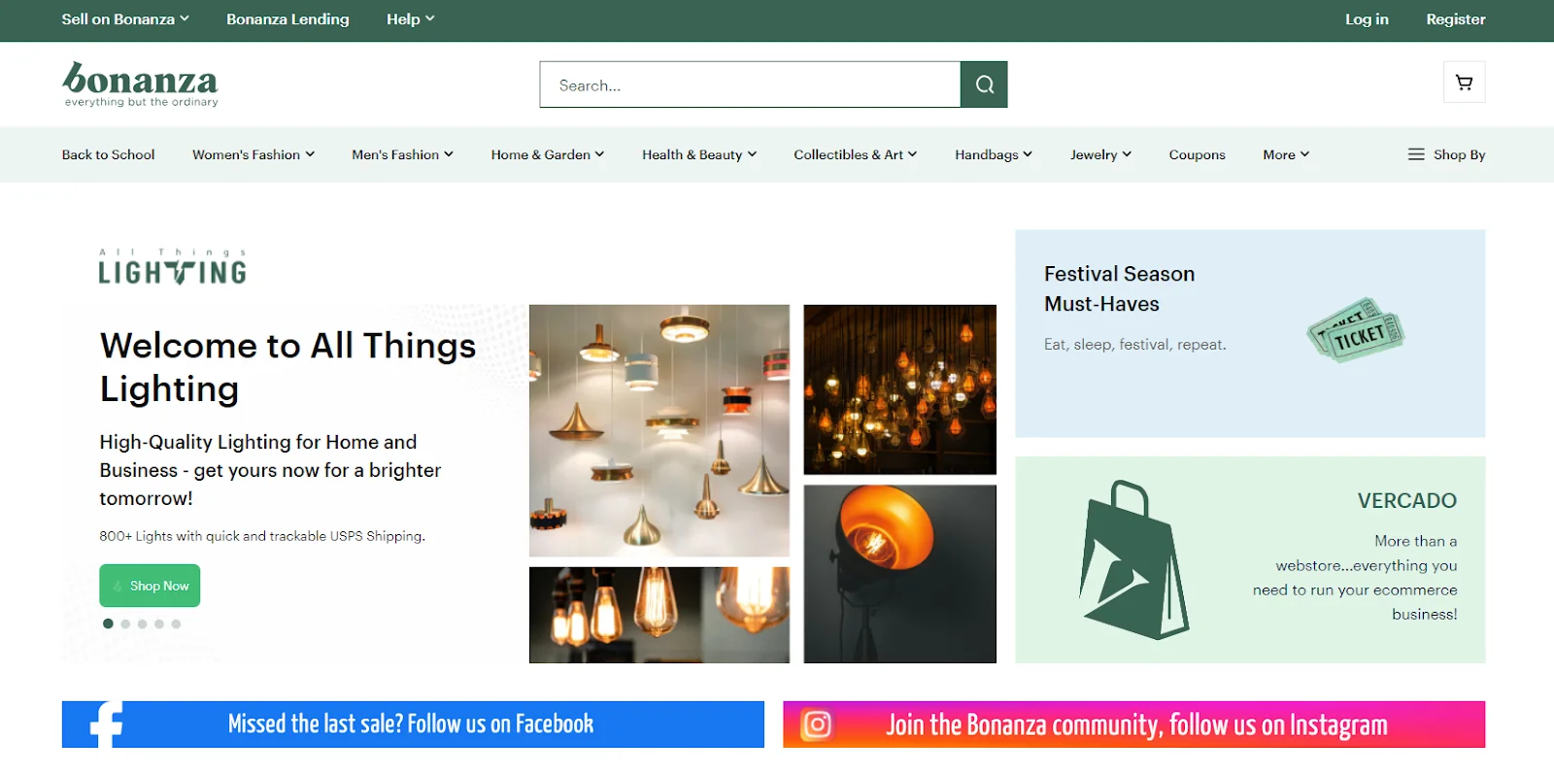Click the green ticket icon

1356,331
